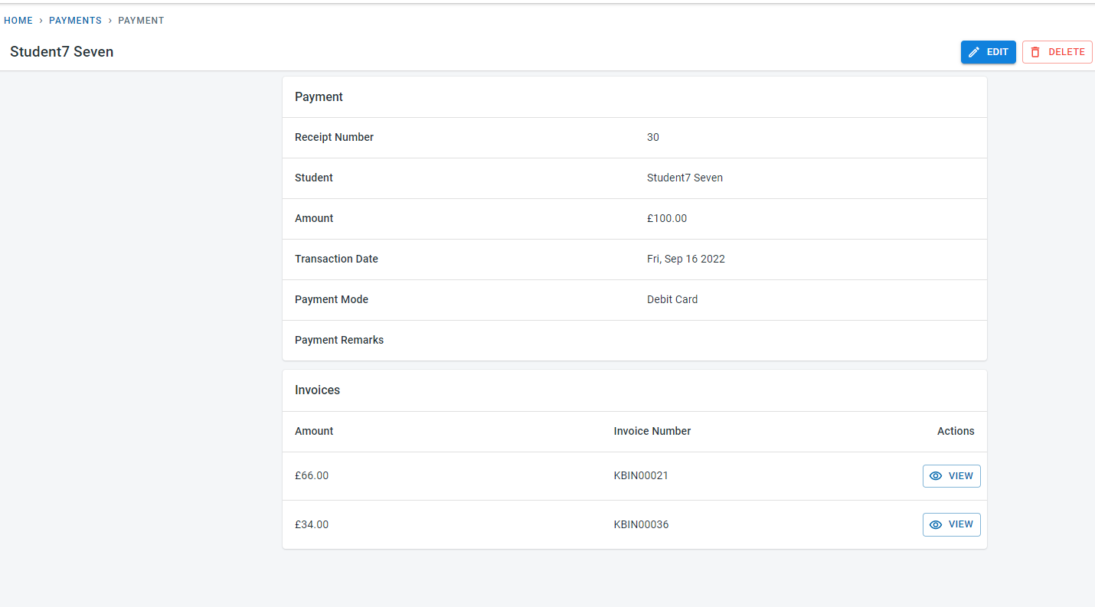Click the trash can icon on Delete
Viewport: 1095px width, 607px height.
tap(1035, 52)
